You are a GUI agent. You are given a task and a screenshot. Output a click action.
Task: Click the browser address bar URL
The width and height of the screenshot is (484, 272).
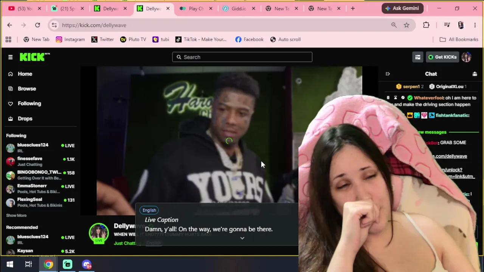point(94,25)
